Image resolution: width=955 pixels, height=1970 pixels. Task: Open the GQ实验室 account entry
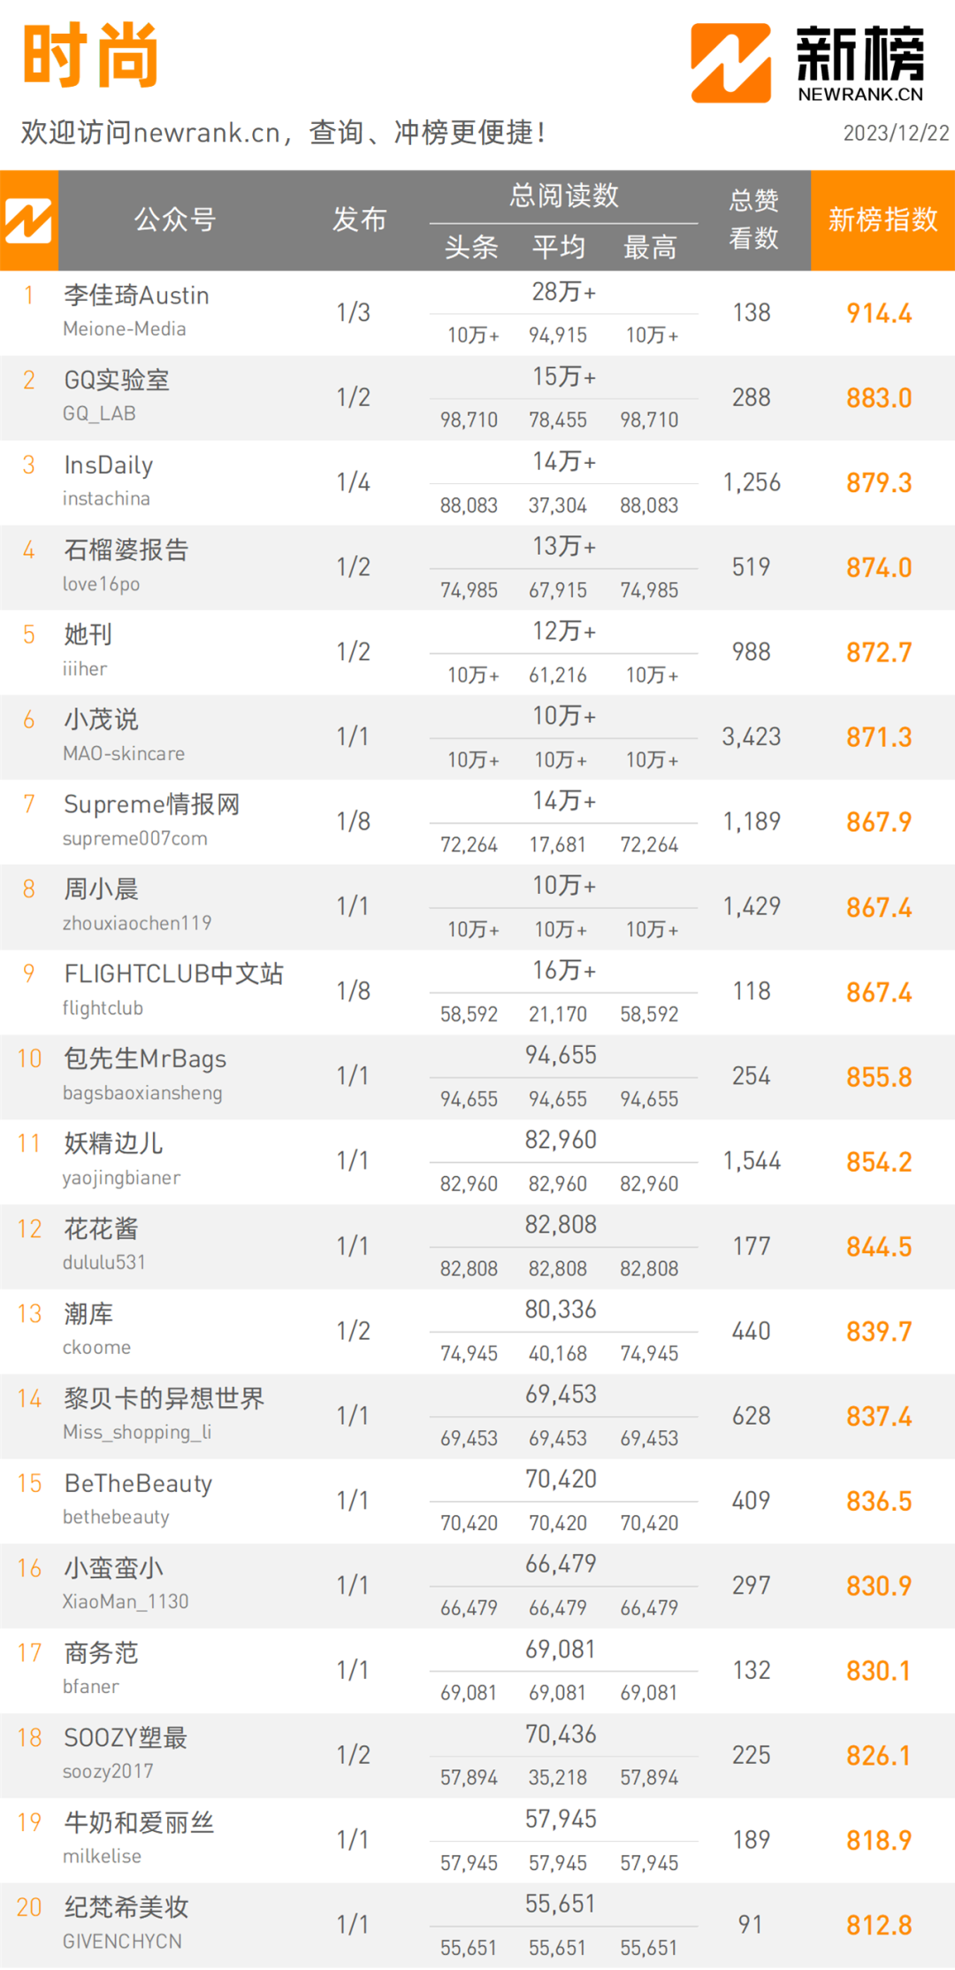117,381
